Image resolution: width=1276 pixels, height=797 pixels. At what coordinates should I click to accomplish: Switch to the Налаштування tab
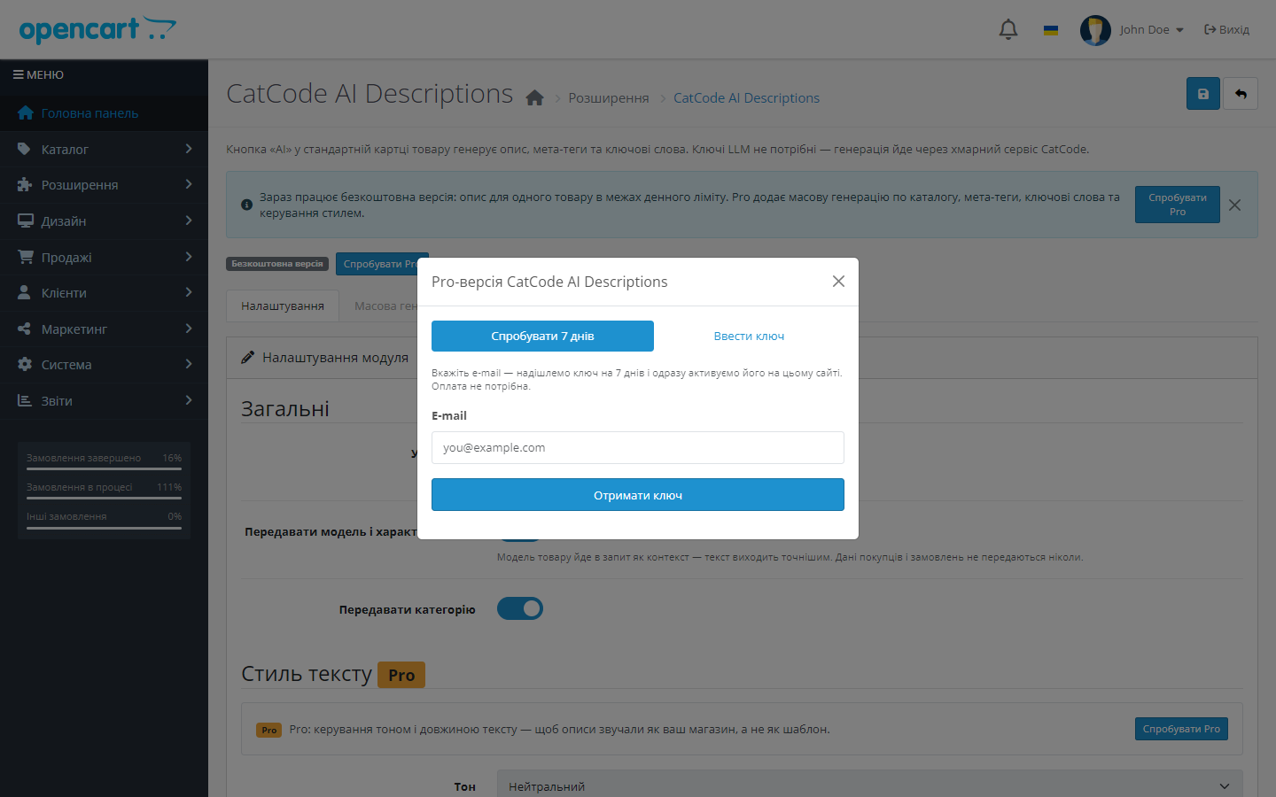coord(283,306)
